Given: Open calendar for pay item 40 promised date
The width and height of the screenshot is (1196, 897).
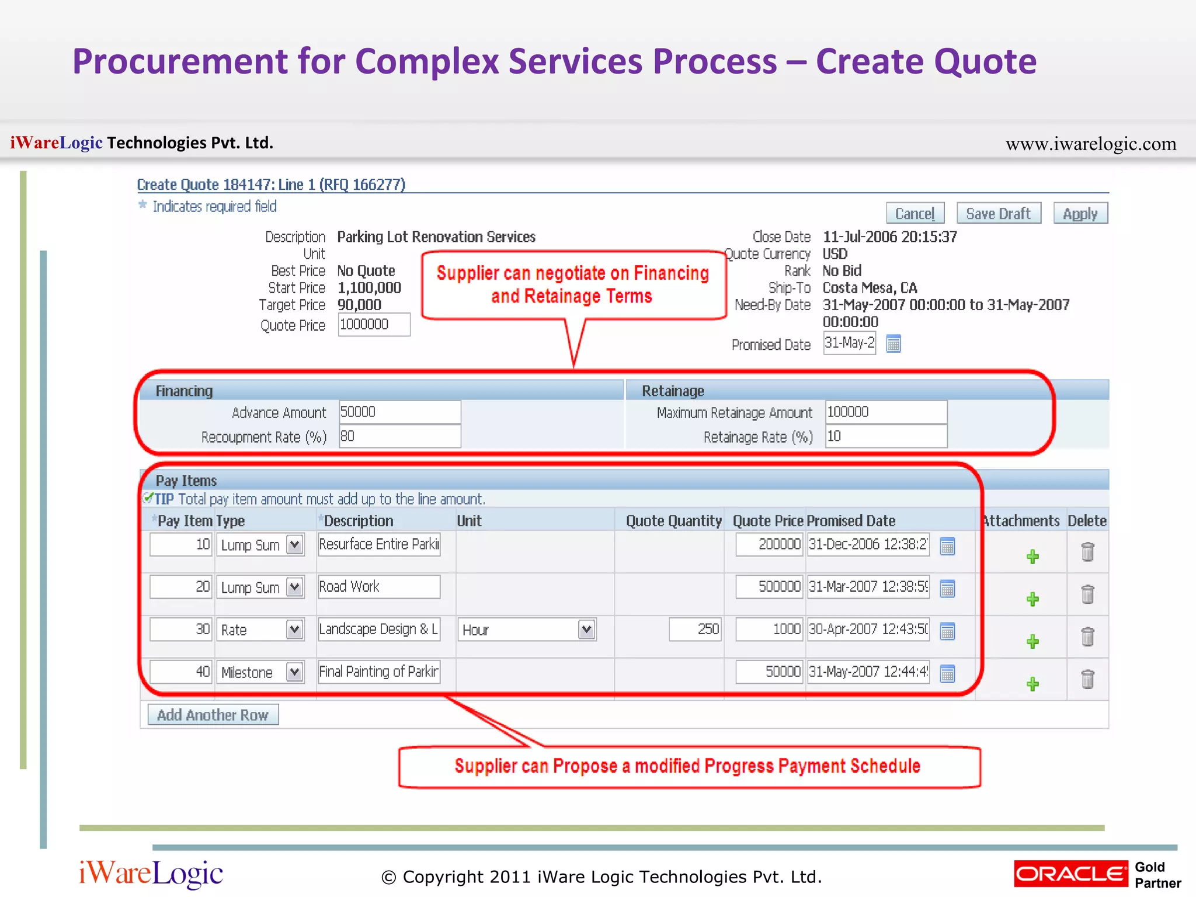Looking at the screenshot, I should pyautogui.click(x=947, y=673).
